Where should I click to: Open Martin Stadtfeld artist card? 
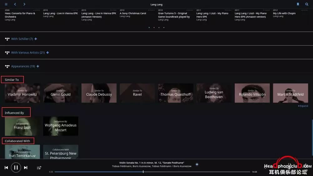[291, 93]
